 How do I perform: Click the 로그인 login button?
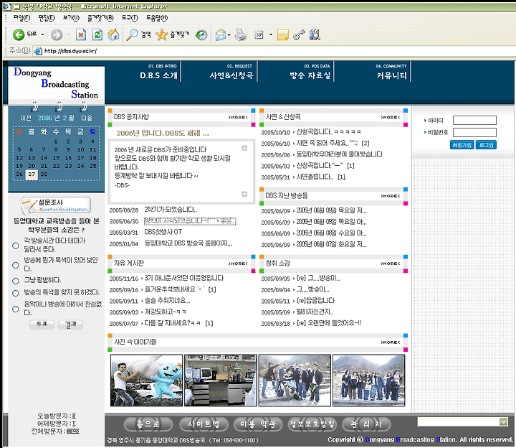486,145
